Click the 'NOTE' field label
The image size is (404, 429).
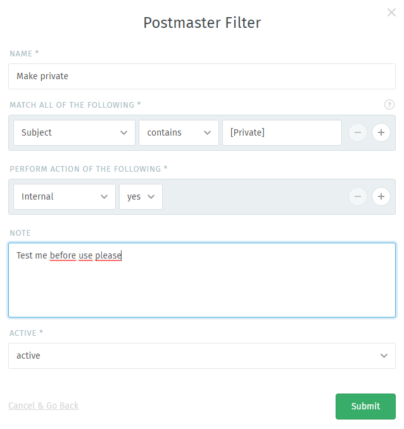click(x=20, y=233)
